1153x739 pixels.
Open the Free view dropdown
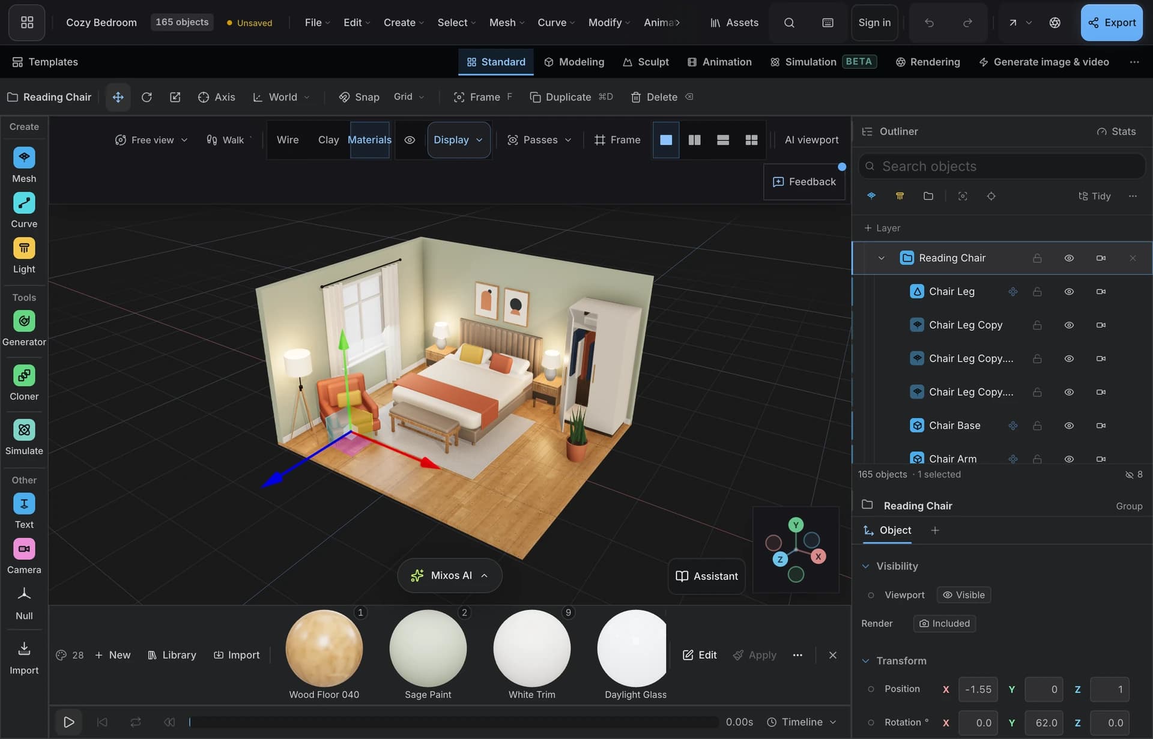pos(151,140)
